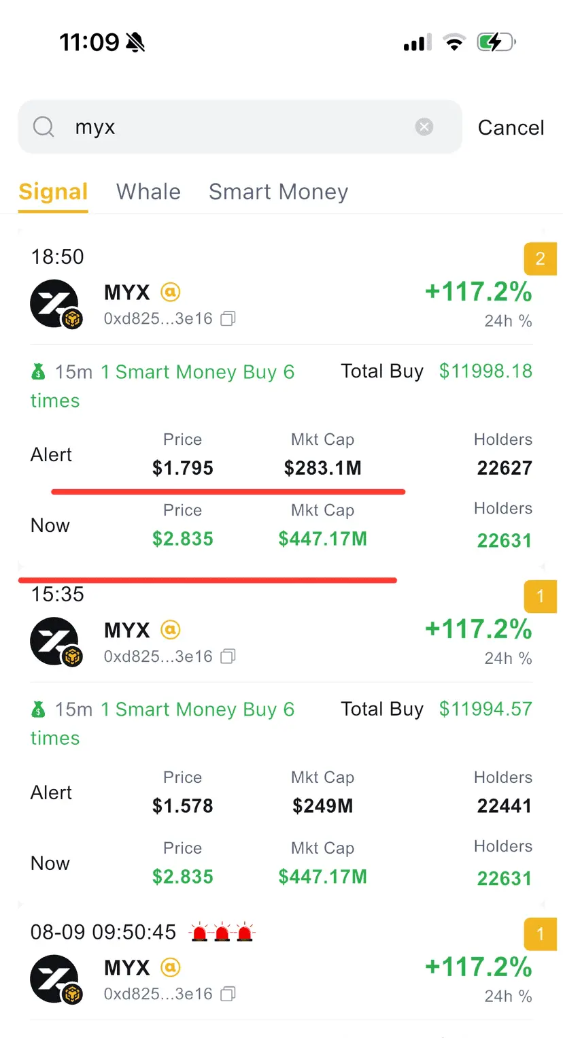This screenshot has width=563, height=1038.
Task: Tap the red siren alert icons
Action: [x=222, y=931]
